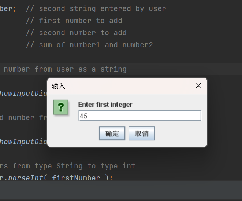Click the "number from user as a string" line
Viewport: 242px width, 201px height.
coord(65,69)
